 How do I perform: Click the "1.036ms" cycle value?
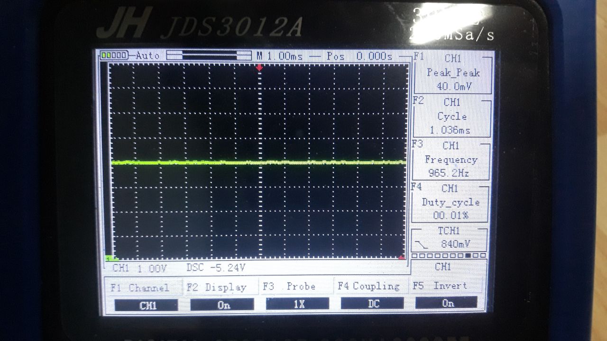pos(450,130)
